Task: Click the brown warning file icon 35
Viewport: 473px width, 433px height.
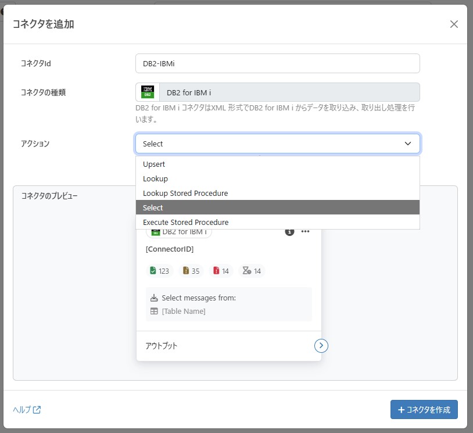Action: pyautogui.click(x=186, y=271)
